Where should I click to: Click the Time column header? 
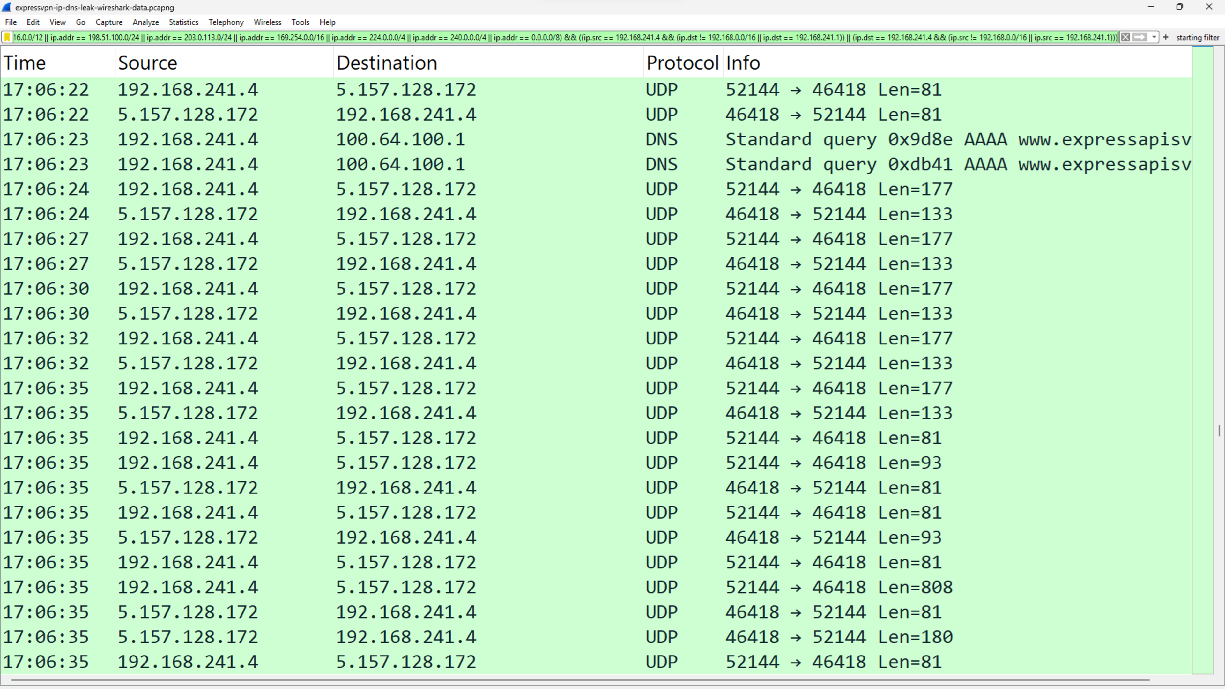(25, 63)
